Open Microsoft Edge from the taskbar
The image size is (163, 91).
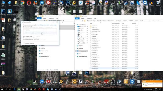point(15,89)
